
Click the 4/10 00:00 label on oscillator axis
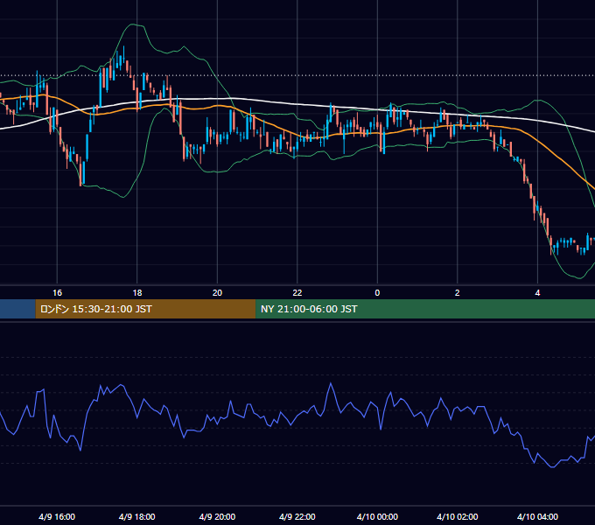377,516
